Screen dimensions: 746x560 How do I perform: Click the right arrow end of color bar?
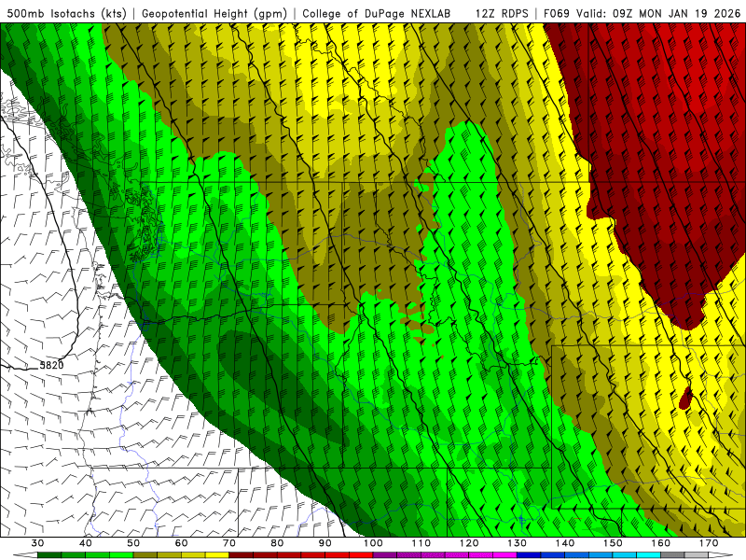tap(721, 555)
